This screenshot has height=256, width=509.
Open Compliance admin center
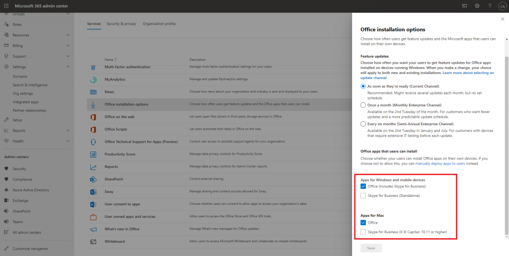click(x=22, y=179)
